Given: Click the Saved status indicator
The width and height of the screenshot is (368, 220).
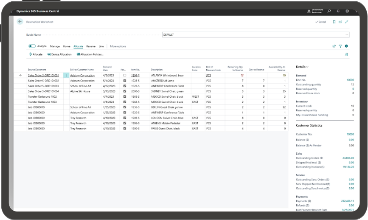Looking at the screenshot, I should tap(320, 22).
